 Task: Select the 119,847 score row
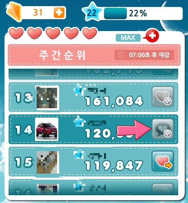[x=93, y=161]
